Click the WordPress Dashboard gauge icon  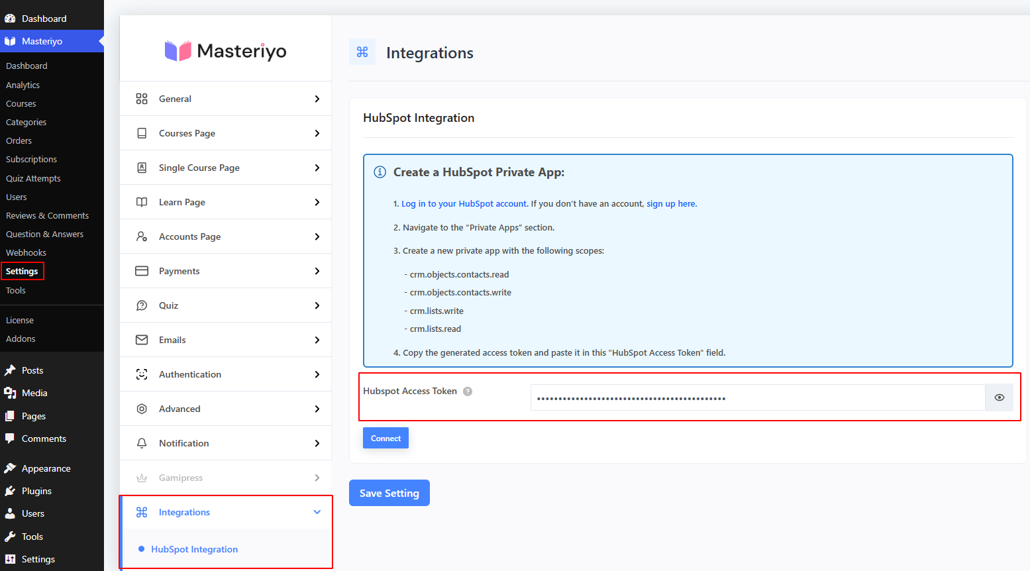pos(10,19)
